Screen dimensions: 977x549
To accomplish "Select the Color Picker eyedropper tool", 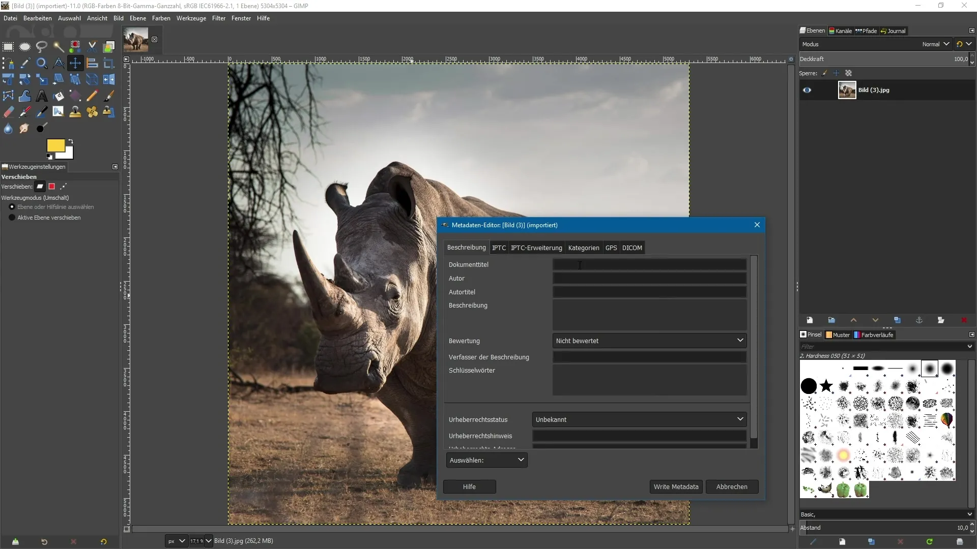I will 25,64.
